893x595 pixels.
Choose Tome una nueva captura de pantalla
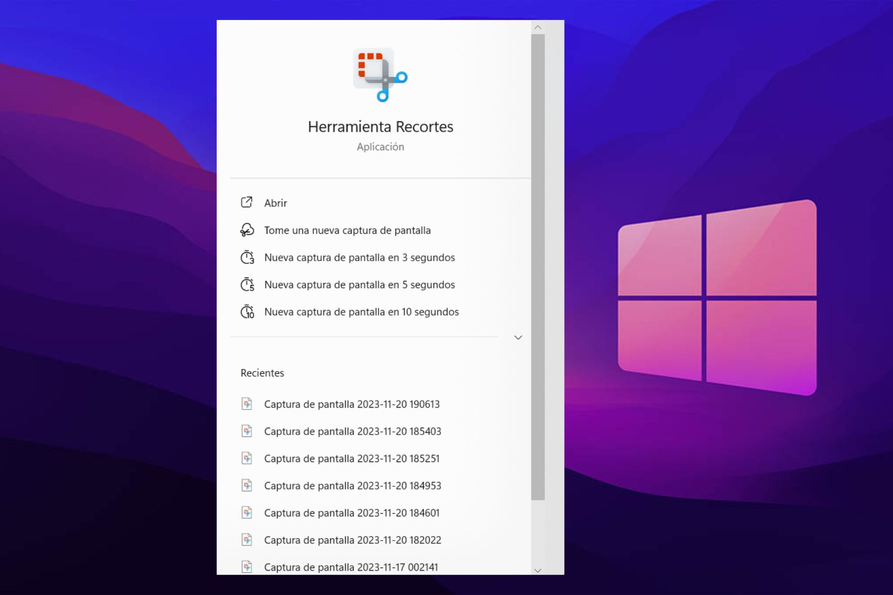coord(347,231)
